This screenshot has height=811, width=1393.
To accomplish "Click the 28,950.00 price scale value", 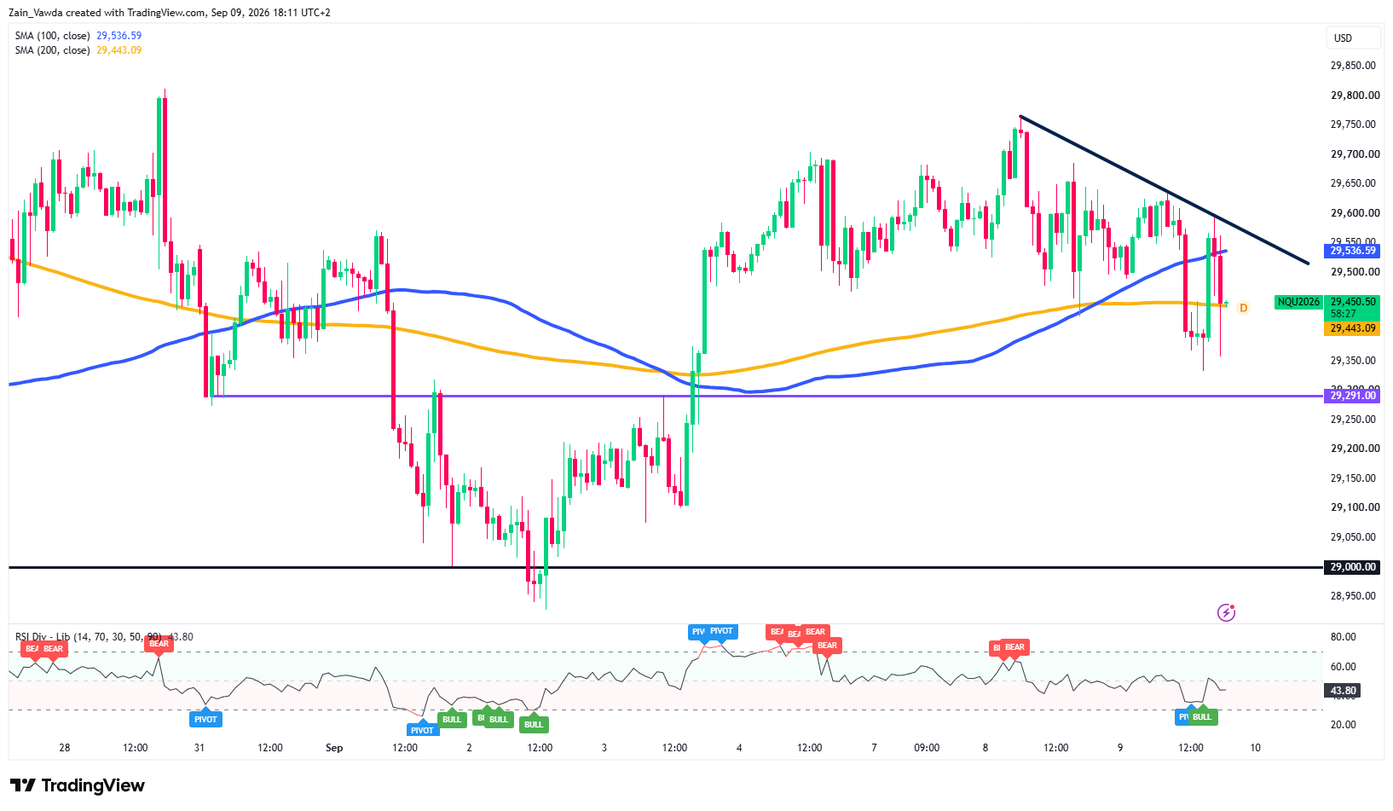I will click(1353, 596).
